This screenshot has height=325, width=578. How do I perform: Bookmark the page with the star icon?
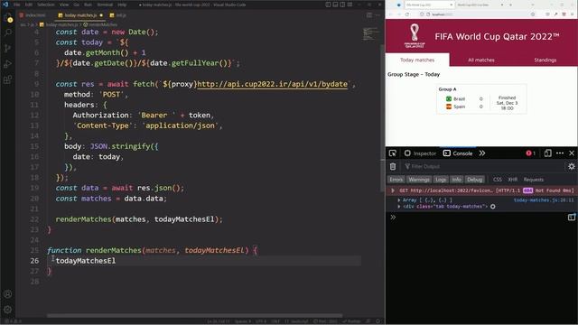pyautogui.click(x=533, y=14)
